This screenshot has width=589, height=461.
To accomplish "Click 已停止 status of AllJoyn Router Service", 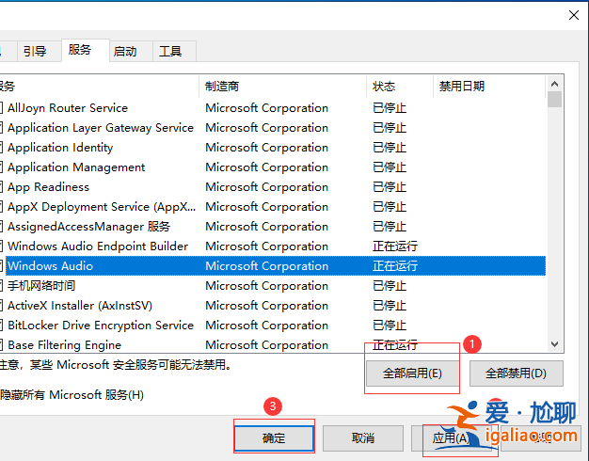I will point(390,108).
